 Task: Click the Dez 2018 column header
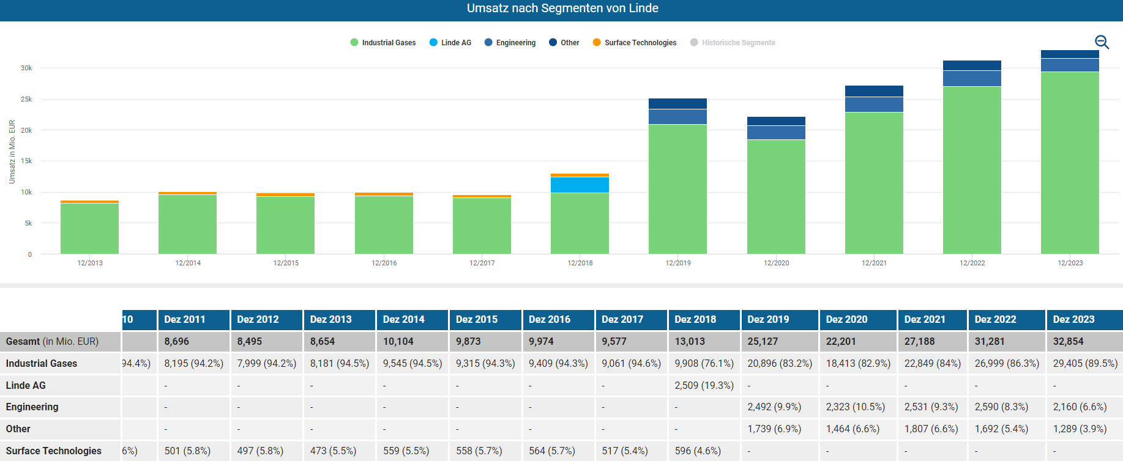[x=704, y=320]
